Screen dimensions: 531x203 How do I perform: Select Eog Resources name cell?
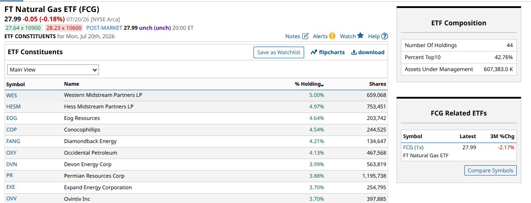82,118
